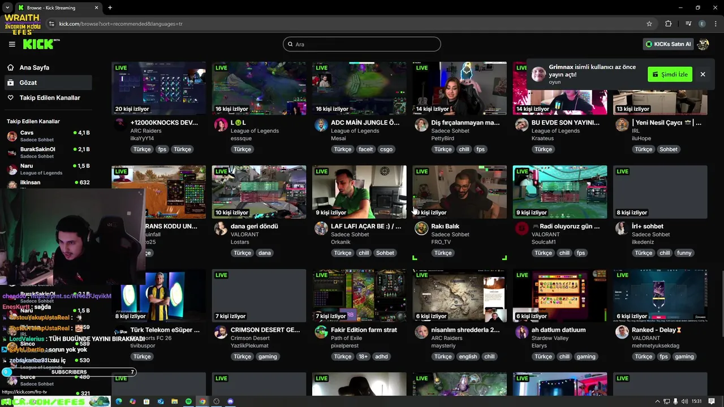This screenshot has width=724, height=407.
Task: Click the KICKs Satın Al button
Action: click(x=668, y=44)
